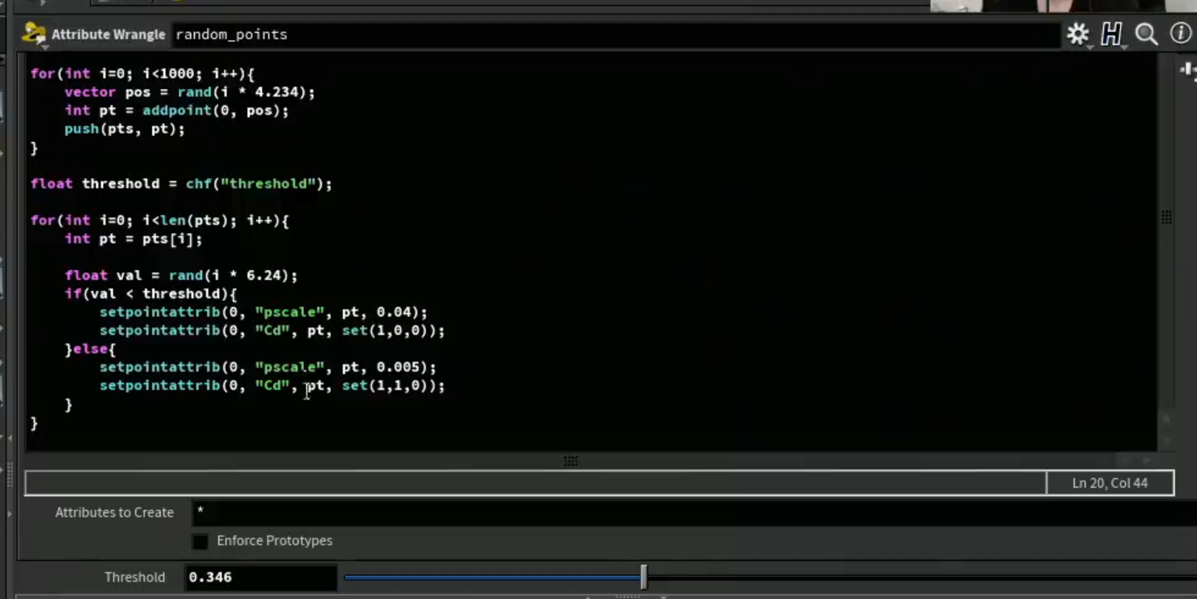Click the Attributes to Create field
The width and height of the screenshot is (1197, 599).
694,512
